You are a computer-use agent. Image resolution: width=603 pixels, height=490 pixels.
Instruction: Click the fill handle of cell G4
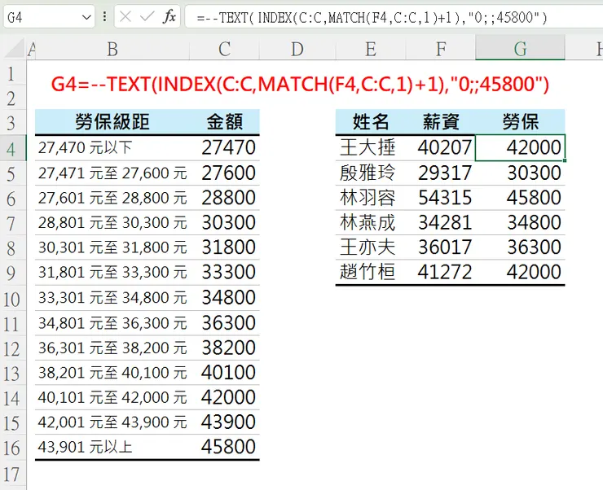pyautogui.click(x=565, y=160)
